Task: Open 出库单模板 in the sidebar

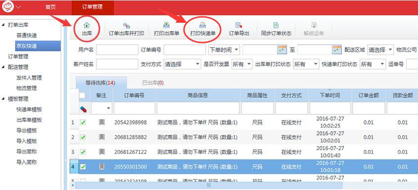Action: (x=29, y=120)
